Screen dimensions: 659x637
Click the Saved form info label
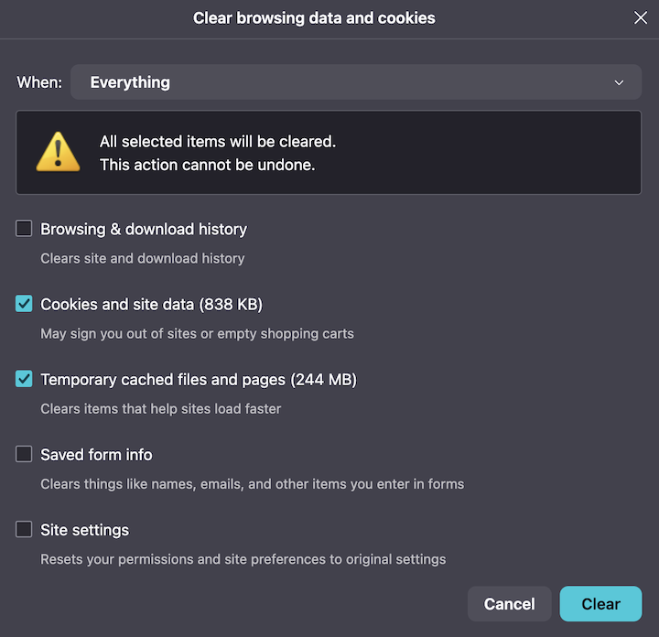[x=96, y=455]
